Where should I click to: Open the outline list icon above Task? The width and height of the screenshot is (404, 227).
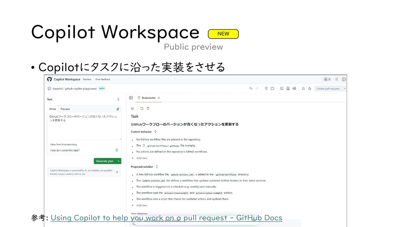pyautogui.click(x=132, y=108)
